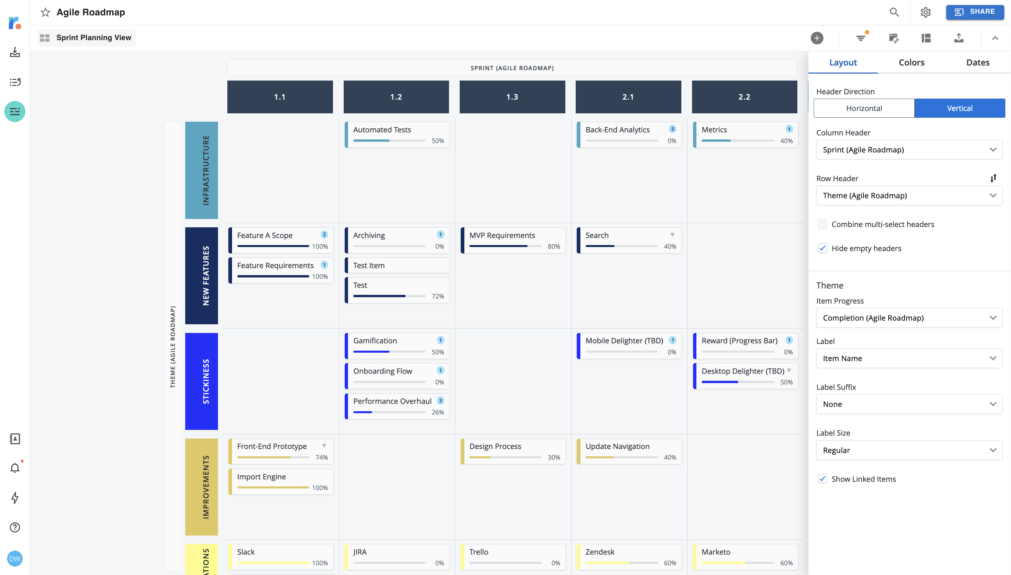
Task: Click linked items badge on Back-End Analytics
Action: [x=672, y=129]
